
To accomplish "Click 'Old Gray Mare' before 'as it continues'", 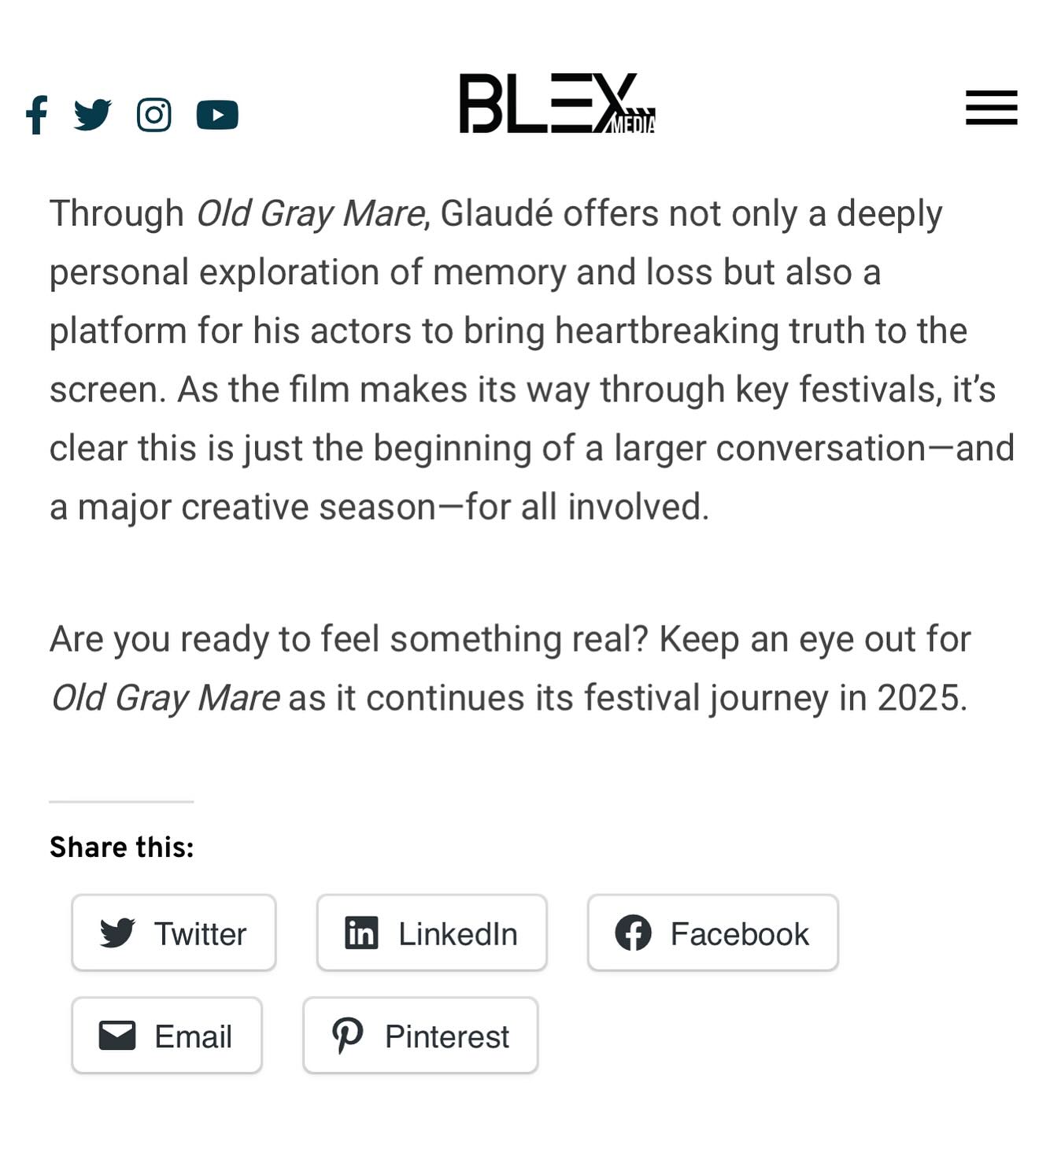I will pyautogui.click(x=165, y=698).
